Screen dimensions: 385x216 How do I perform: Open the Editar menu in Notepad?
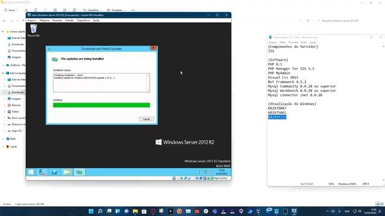(x=282, y=43)
